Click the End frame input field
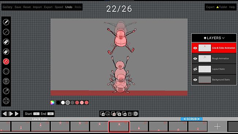The width and height of the screenshot is (238, 134). 50,113
